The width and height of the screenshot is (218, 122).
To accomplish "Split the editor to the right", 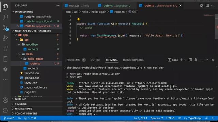I will [x=207, y=5].
